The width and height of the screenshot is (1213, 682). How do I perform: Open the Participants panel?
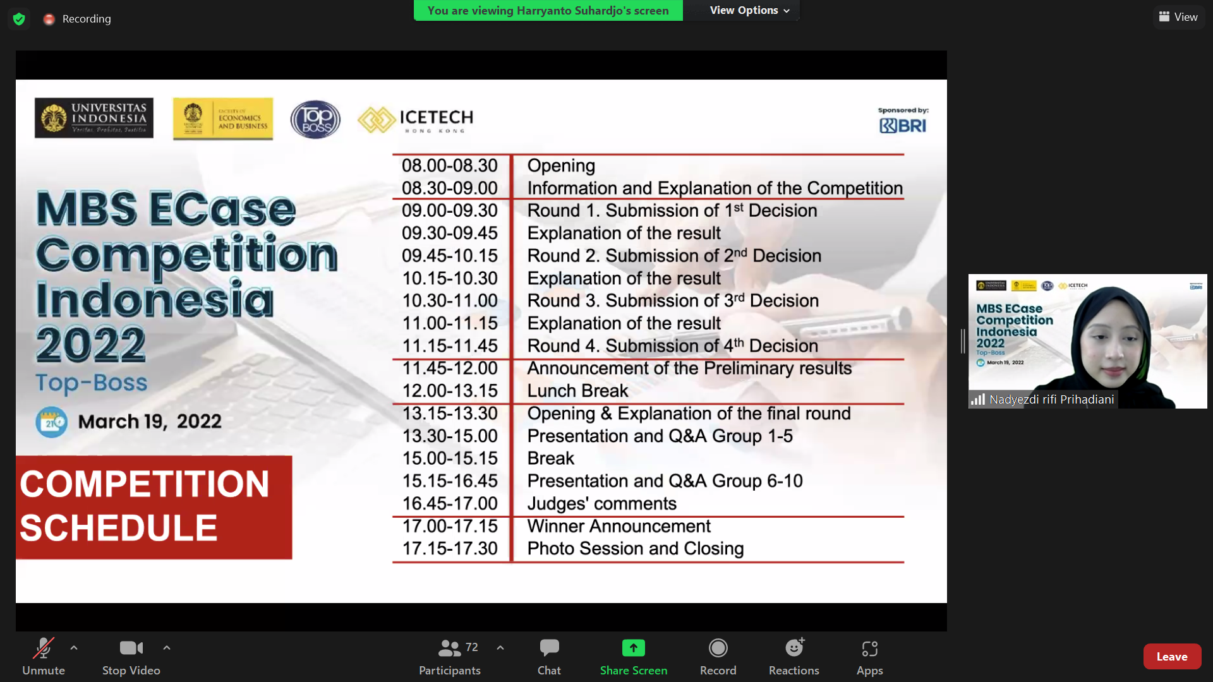[449, 657]
